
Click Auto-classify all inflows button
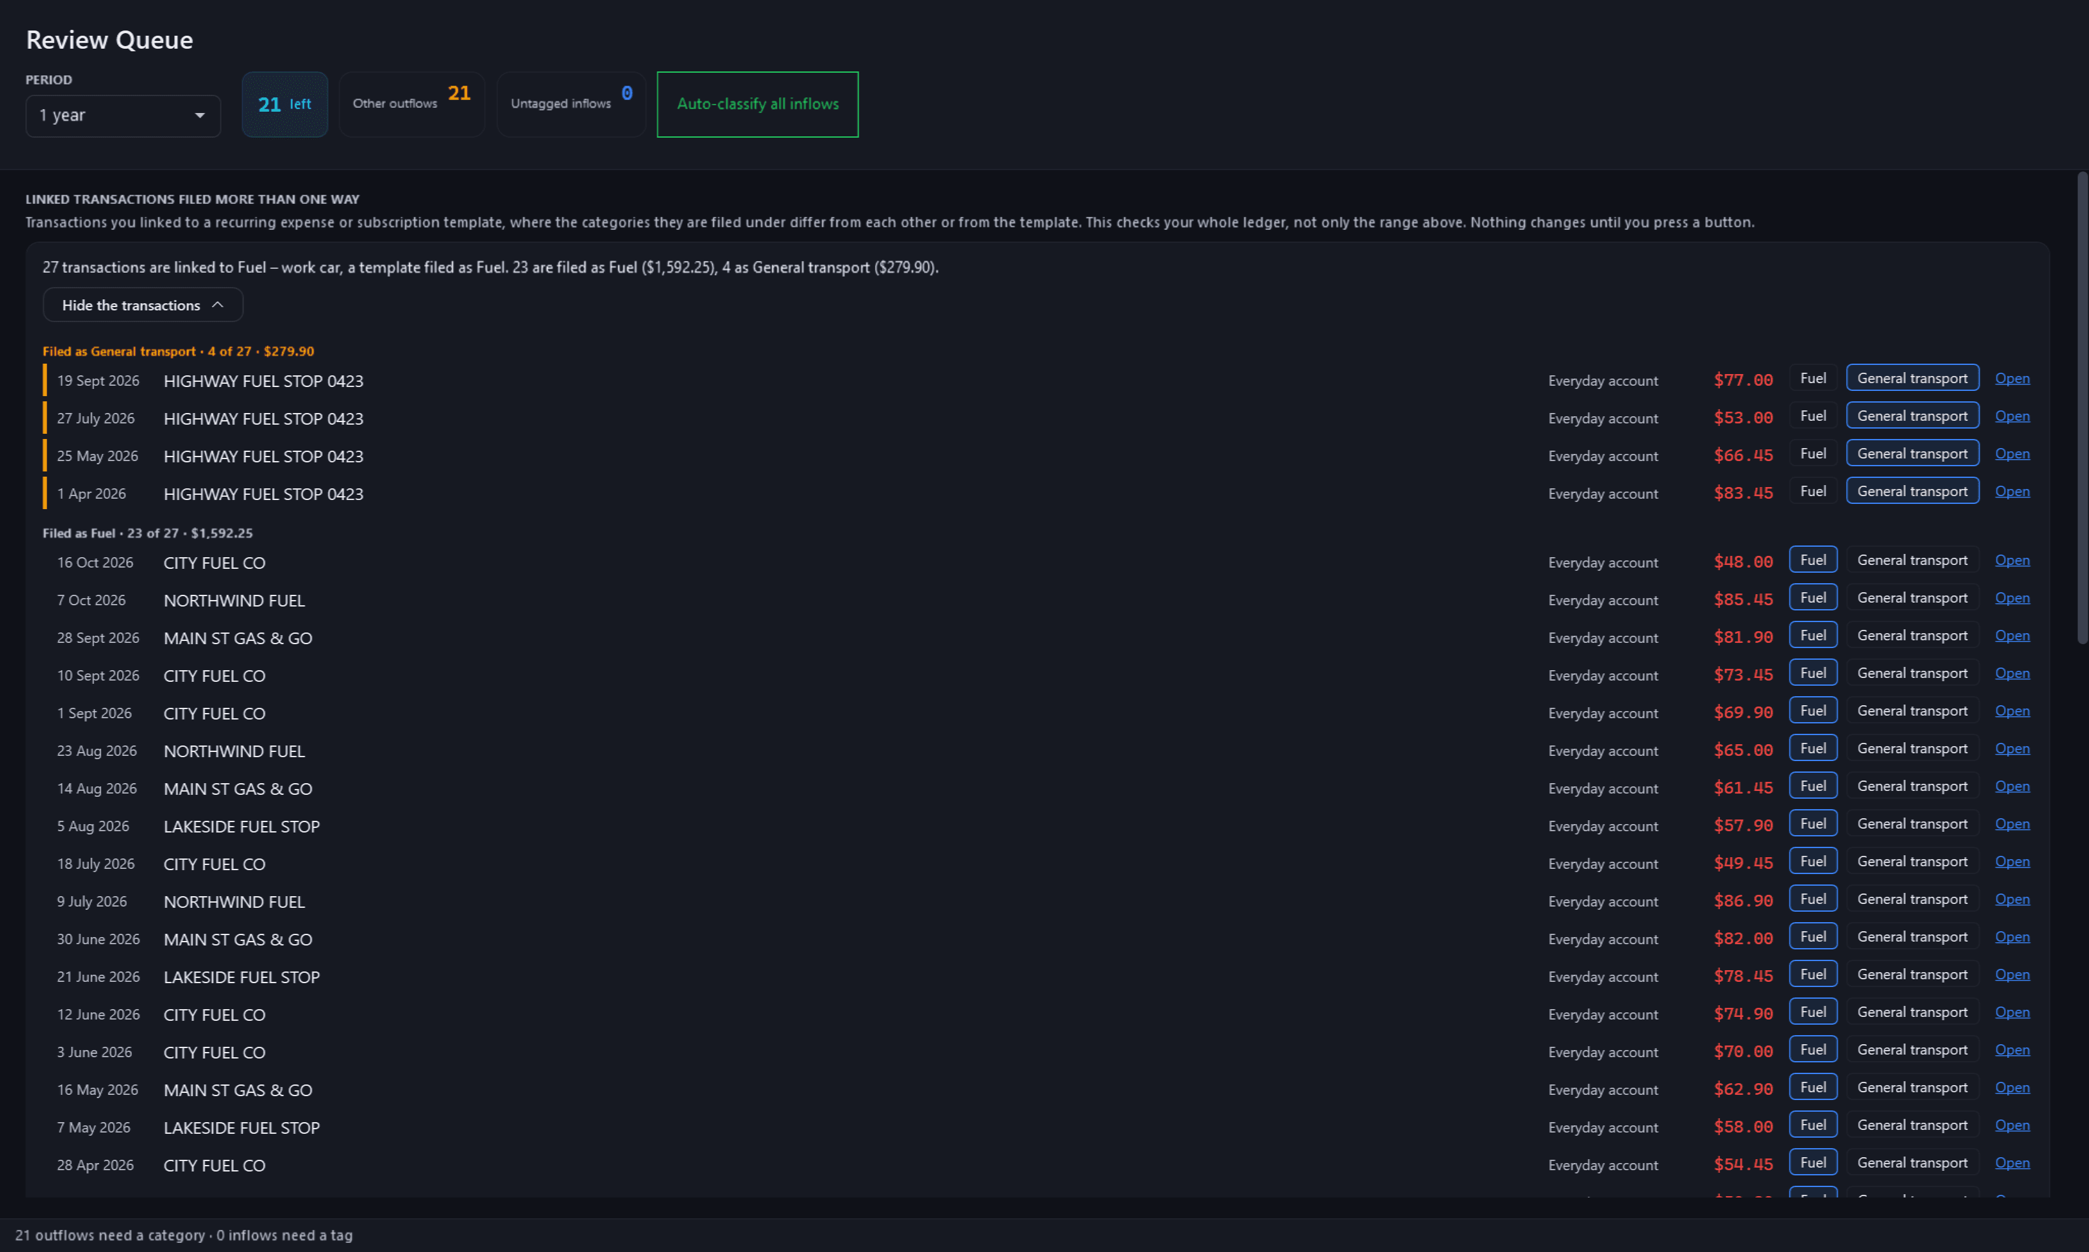[x=757, y=105]
